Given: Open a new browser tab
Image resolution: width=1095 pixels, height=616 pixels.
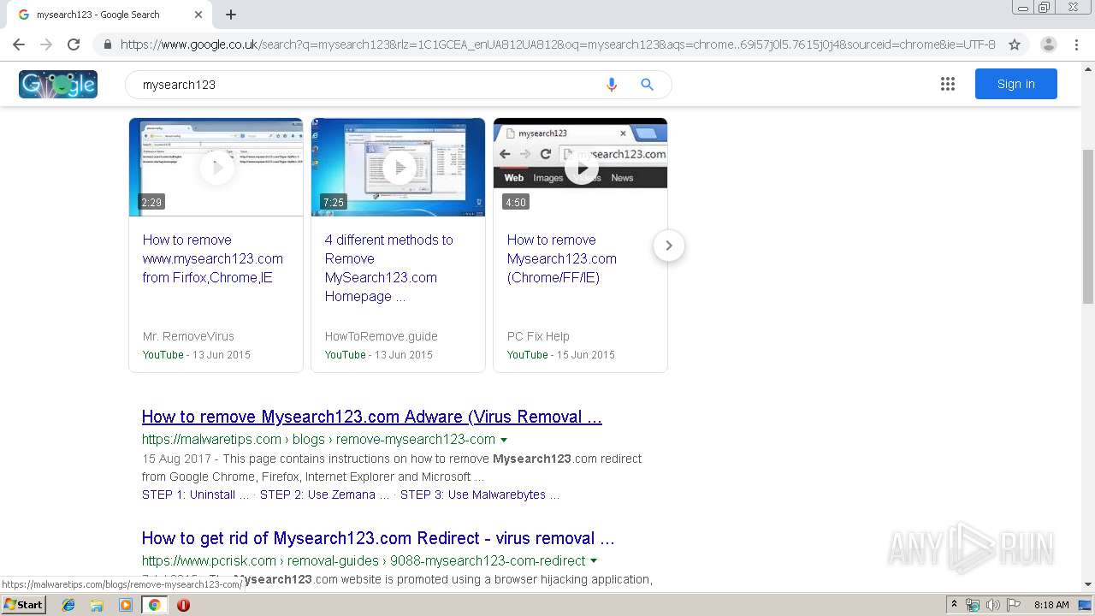Looking at the screenshot, I should coord(231,15).
